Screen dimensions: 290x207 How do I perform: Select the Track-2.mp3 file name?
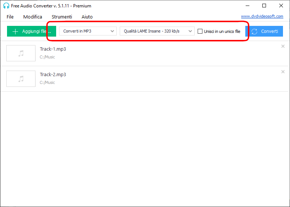(x=53, y=75)
